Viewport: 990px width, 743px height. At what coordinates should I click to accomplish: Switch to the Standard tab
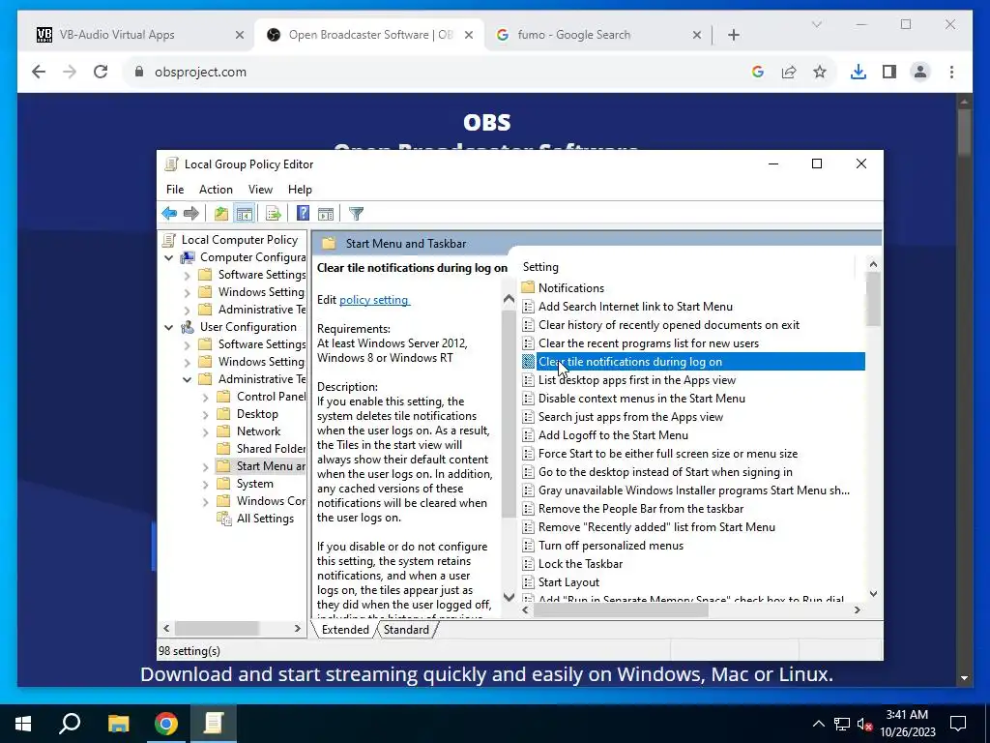(x=406, y=630)
